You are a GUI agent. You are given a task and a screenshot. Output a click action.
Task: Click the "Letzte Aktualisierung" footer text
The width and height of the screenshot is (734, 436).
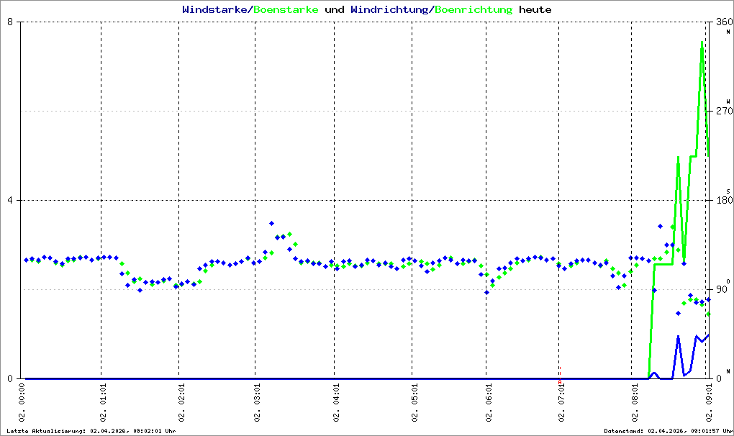pyautogui.click(x=91, y=431)
